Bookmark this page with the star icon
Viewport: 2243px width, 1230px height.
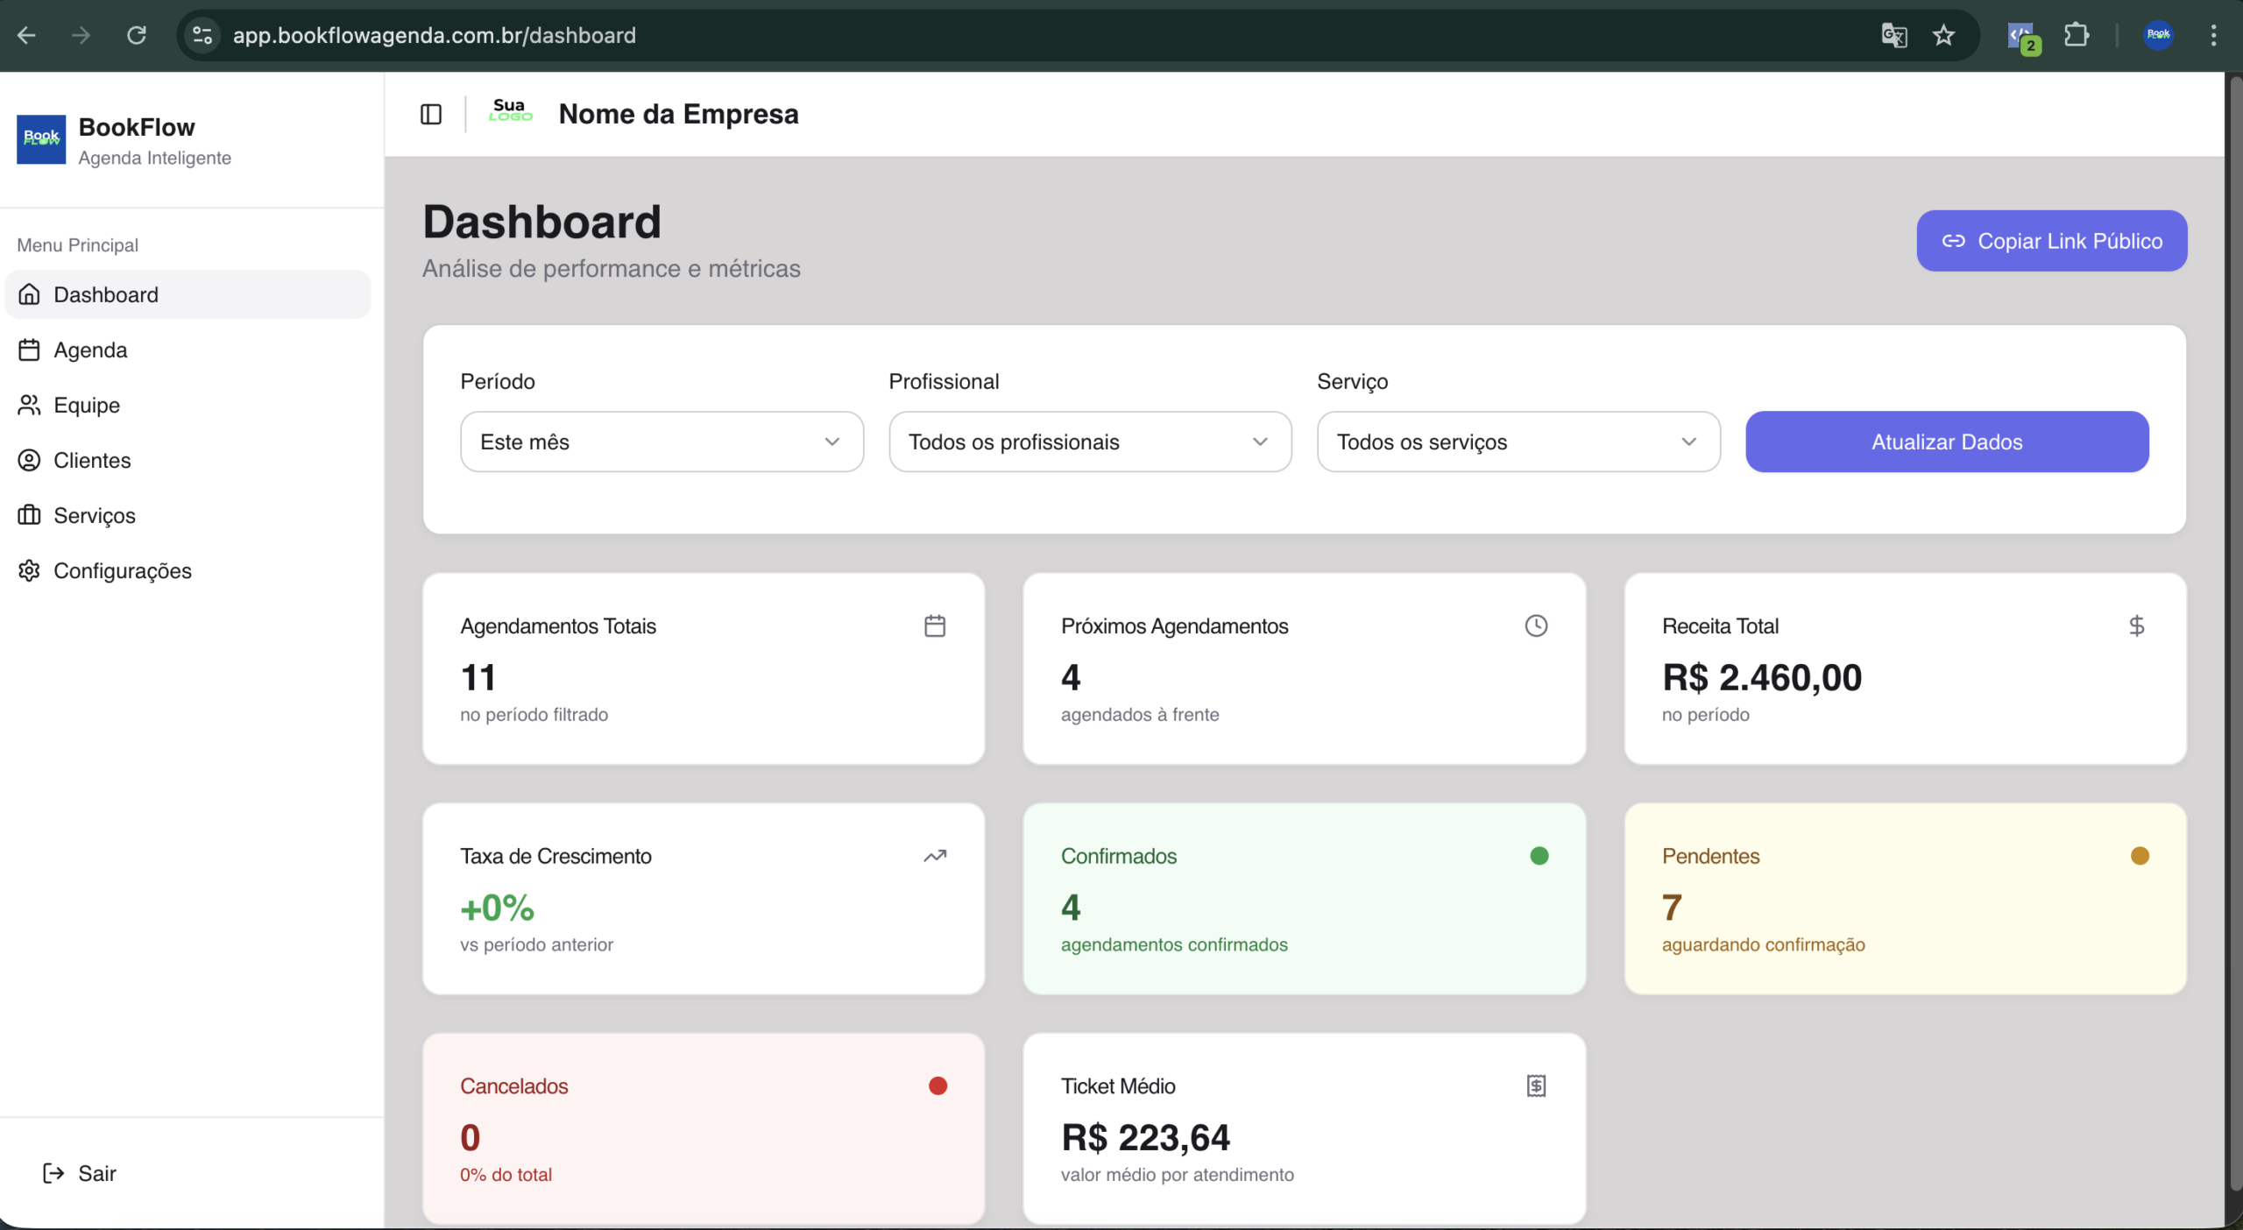pyautogui.click(x=1943, y=35)
